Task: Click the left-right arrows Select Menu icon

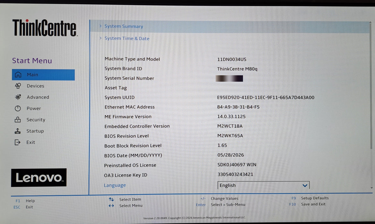Action: click(x=111, y=206)
